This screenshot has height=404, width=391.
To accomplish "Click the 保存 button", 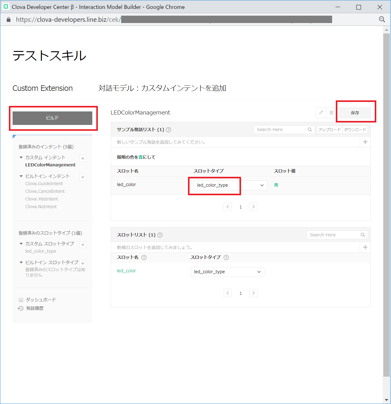I will click(355, 113).
